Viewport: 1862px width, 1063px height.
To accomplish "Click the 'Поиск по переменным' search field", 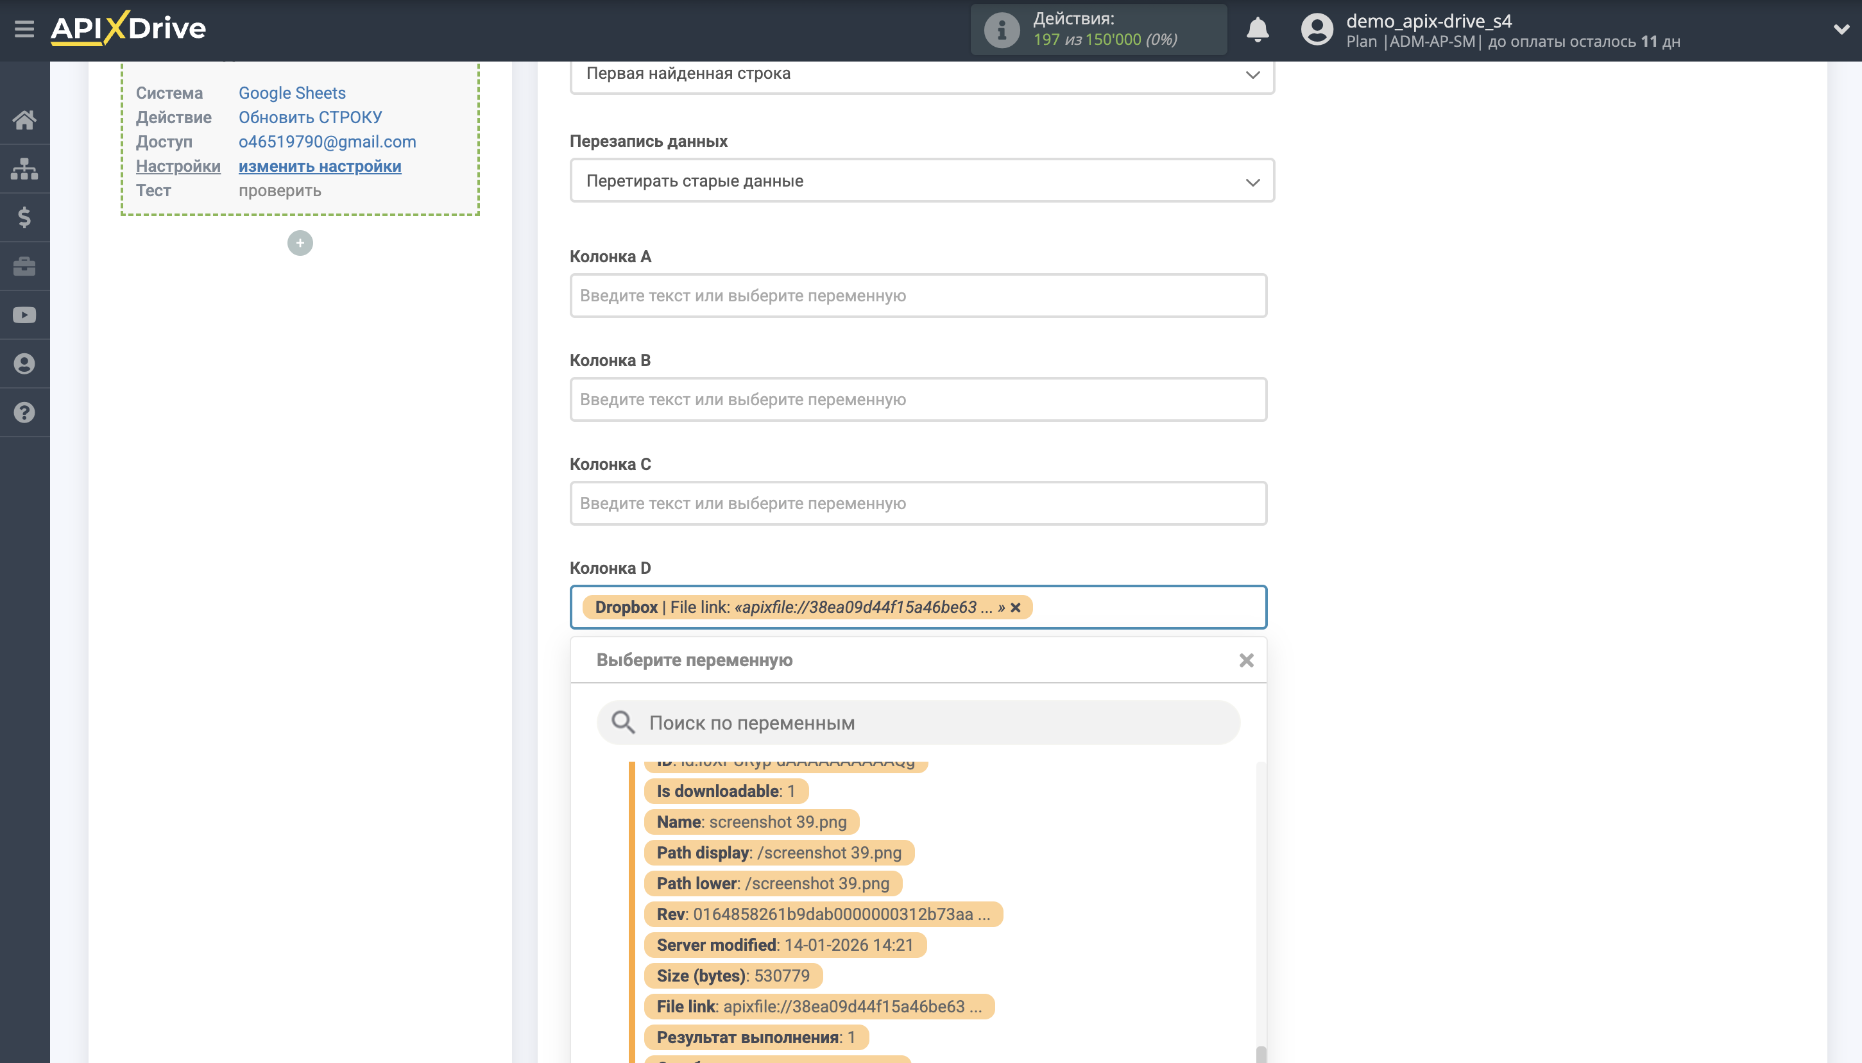I will point(917,722).
